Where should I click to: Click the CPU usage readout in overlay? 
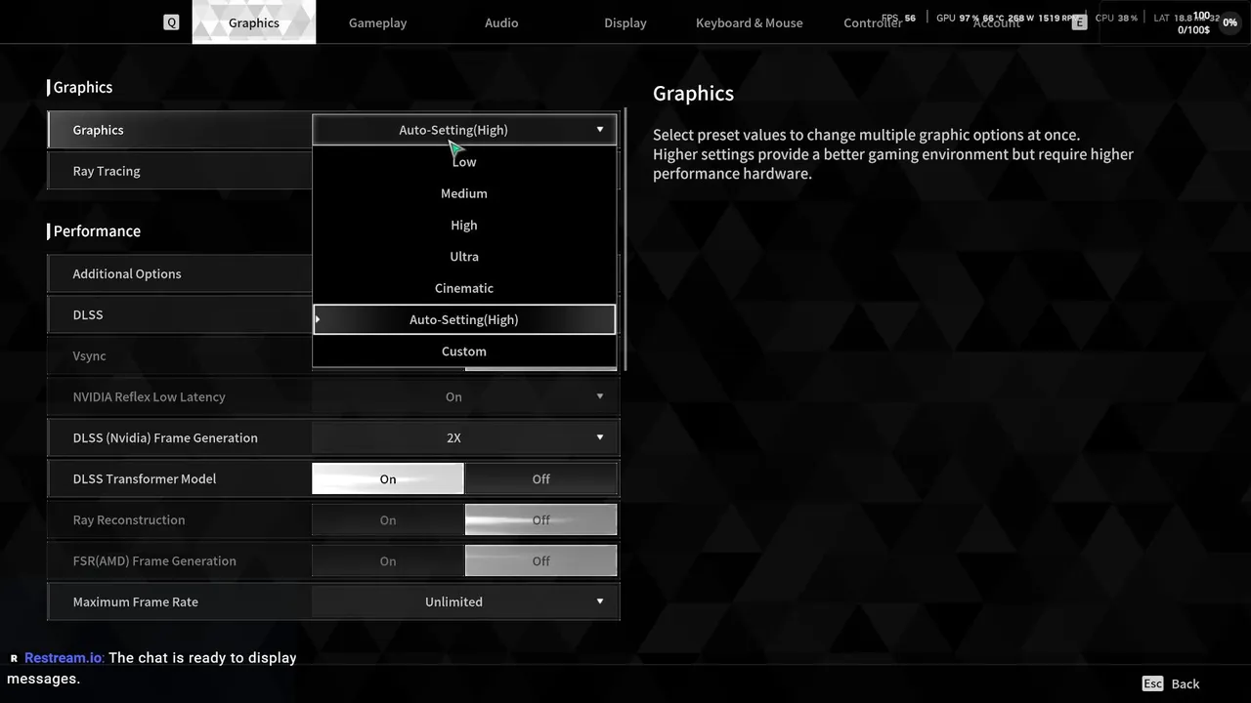pos(1116,18)
